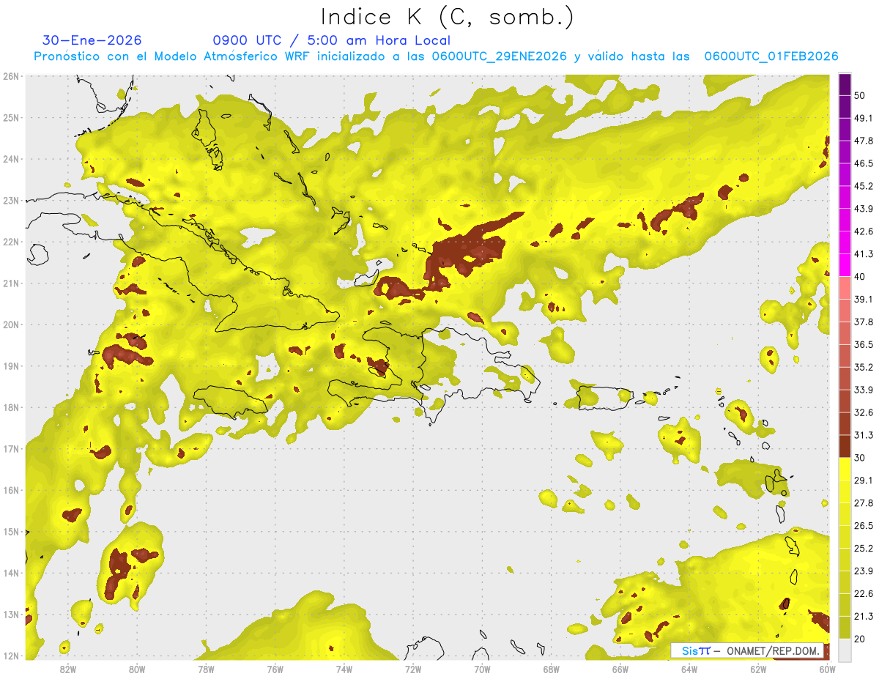Click the legend value "30"
The height and width of the screenshot is (679, 879).
coord(859,458)
